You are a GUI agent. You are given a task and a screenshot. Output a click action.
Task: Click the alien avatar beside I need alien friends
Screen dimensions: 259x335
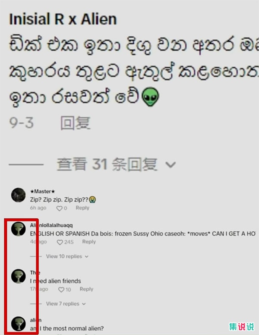coord(19,276)
